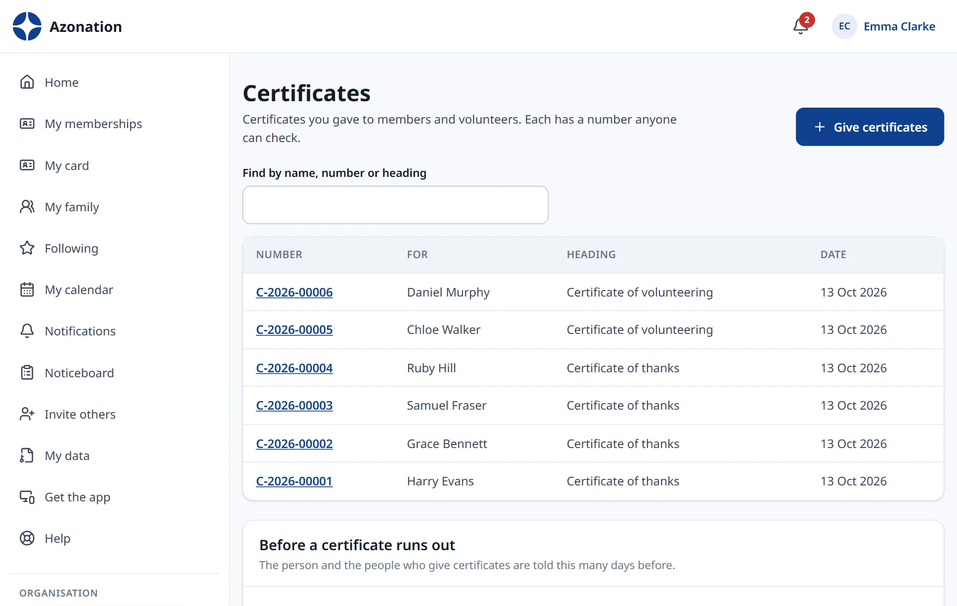Click the Noticeboard clipboard icon
Screen dimensions: 957x606
click(27, 373)
